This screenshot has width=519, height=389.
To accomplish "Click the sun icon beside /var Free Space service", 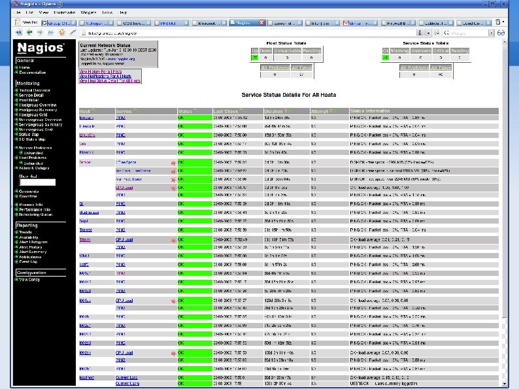I will [x=173, y=179].
